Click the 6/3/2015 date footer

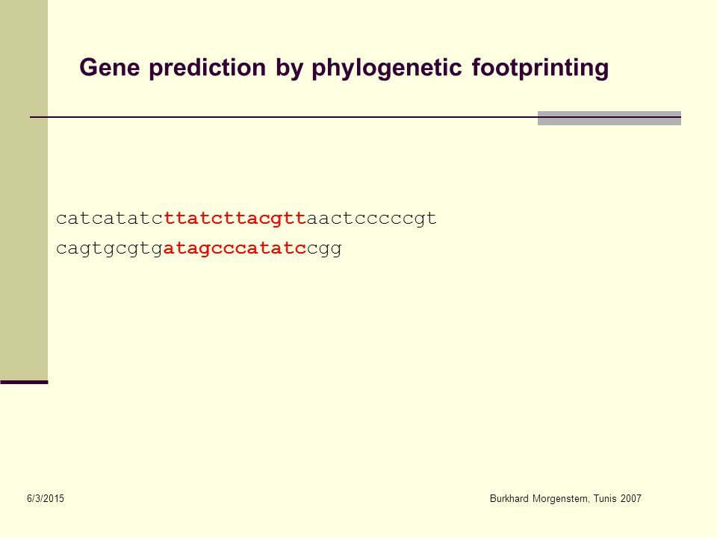tap(46, 498)
